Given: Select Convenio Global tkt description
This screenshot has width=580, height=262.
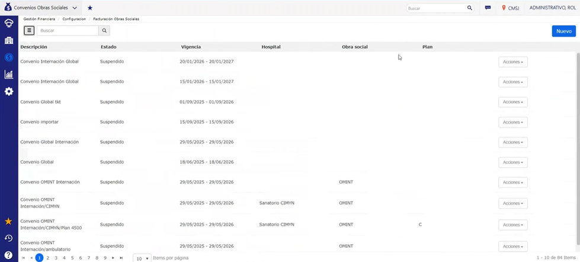Looking at the screenshot, I should [41, 102].
